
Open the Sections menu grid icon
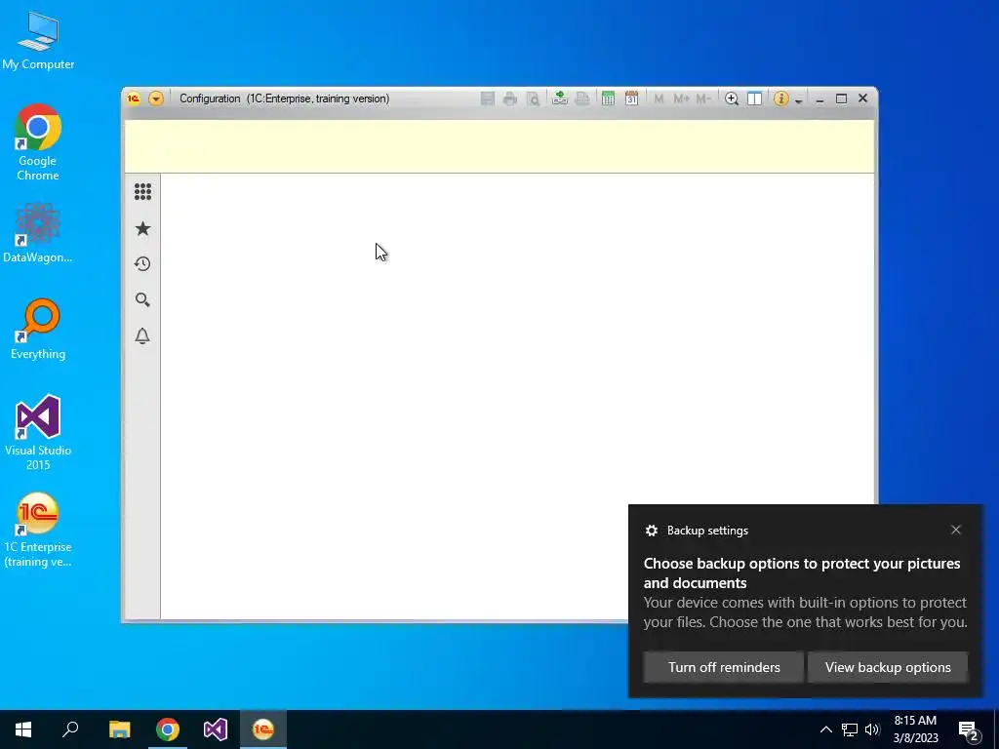coord(142,192)
